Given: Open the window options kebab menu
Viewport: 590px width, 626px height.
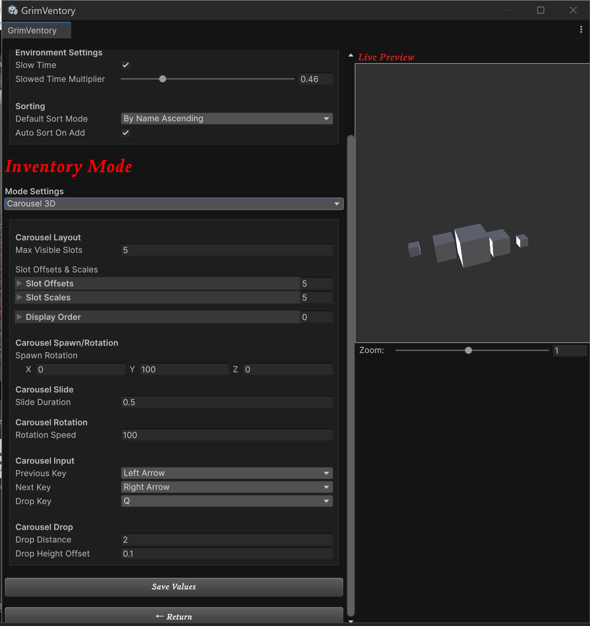Looking at the screenshot, I should (x=581, y=29).
